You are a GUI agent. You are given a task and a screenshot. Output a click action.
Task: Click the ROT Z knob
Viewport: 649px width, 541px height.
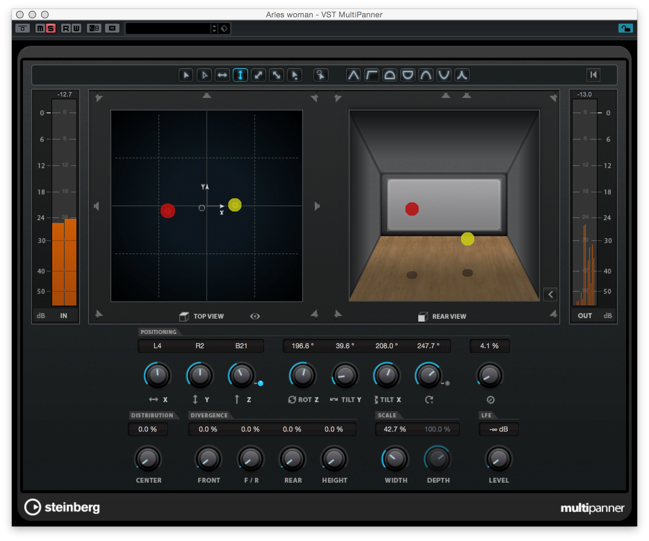click(x=303, y=375)
